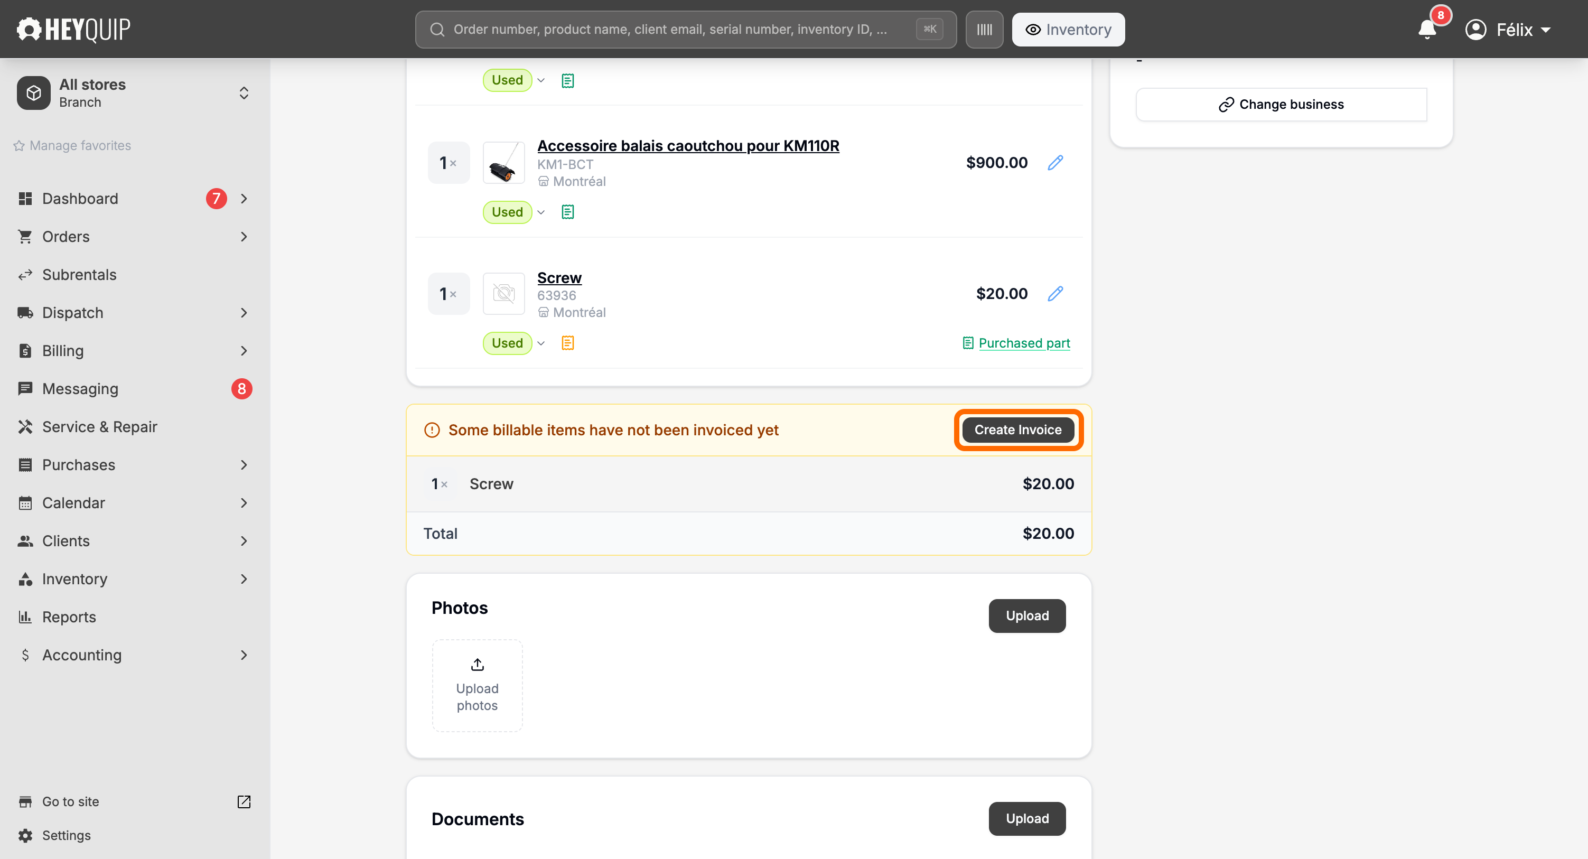Click the star icon by Manage favorites
The image size is (1588, 859).
pyautogui.click(x=19, y=145)
